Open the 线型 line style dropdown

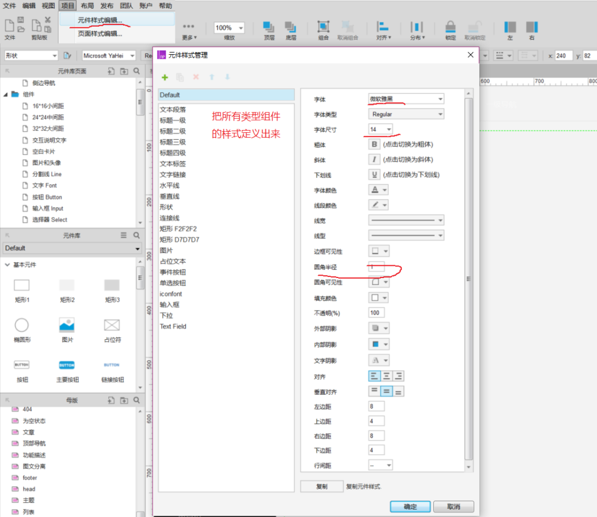(406, 235)
